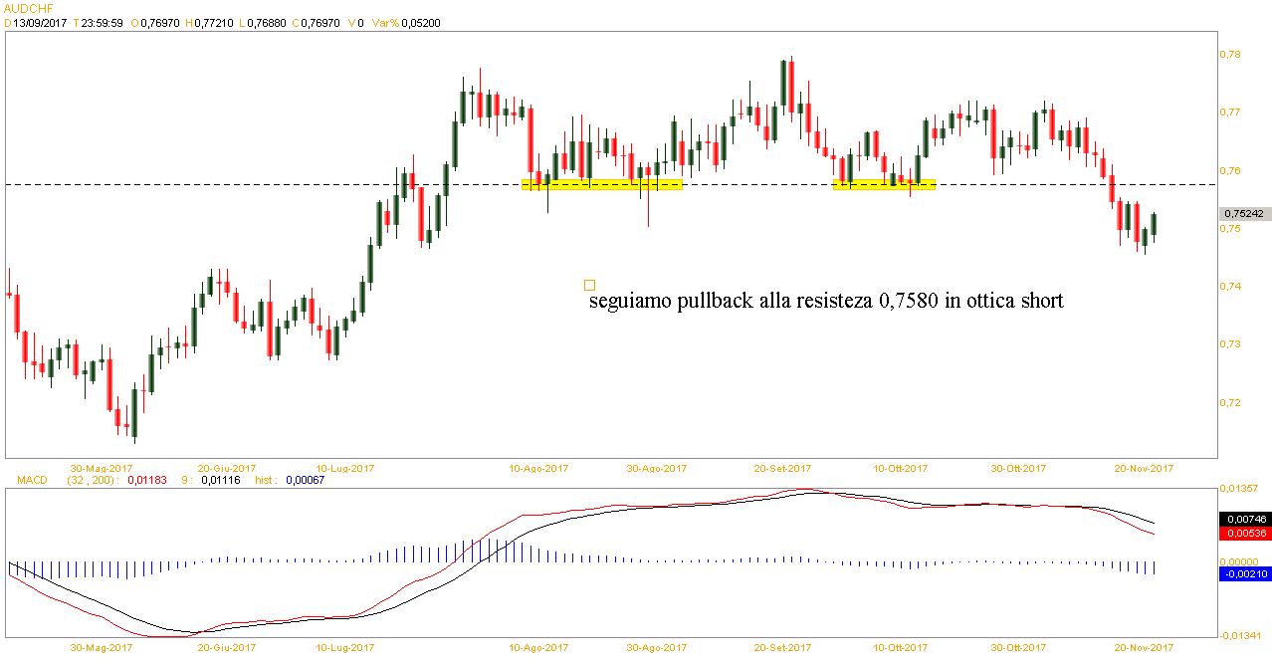The image size is (1272, 665).
Task: Click the red signal axis tag 0,00536
Action: [x=1244, y=533]
